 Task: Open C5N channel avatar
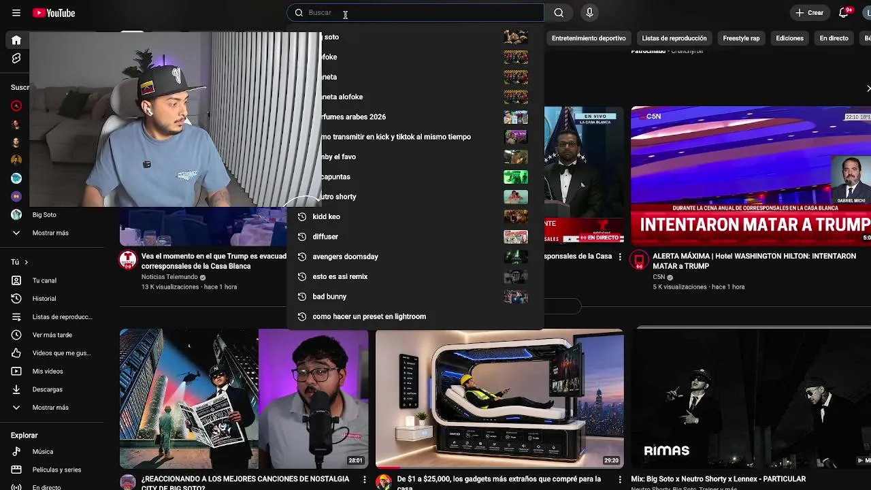(639, 259)
